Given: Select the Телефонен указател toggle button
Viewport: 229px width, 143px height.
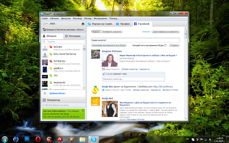Looking at the screenshot, I should [112, 32].
